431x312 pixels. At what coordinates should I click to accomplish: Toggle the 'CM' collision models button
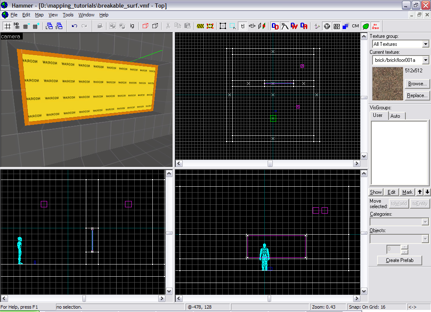[x=355, y=26]
